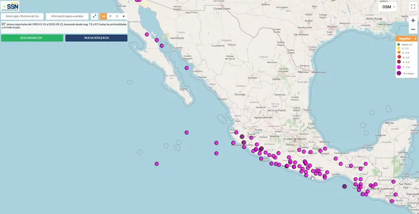Click the '8 o mayor' purple legend swatch
Screen dimensions: 419x214
point(399,74)
